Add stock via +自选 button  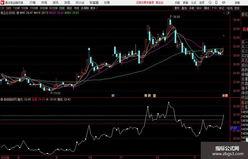229,8
